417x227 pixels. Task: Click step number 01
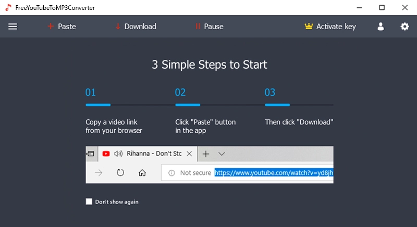90,92
